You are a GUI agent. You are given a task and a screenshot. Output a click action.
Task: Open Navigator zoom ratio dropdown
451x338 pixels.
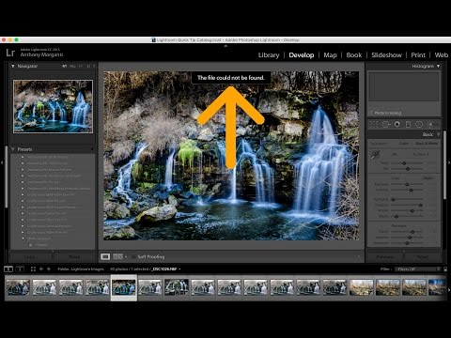pyautogui.click(x=94, y=66)
